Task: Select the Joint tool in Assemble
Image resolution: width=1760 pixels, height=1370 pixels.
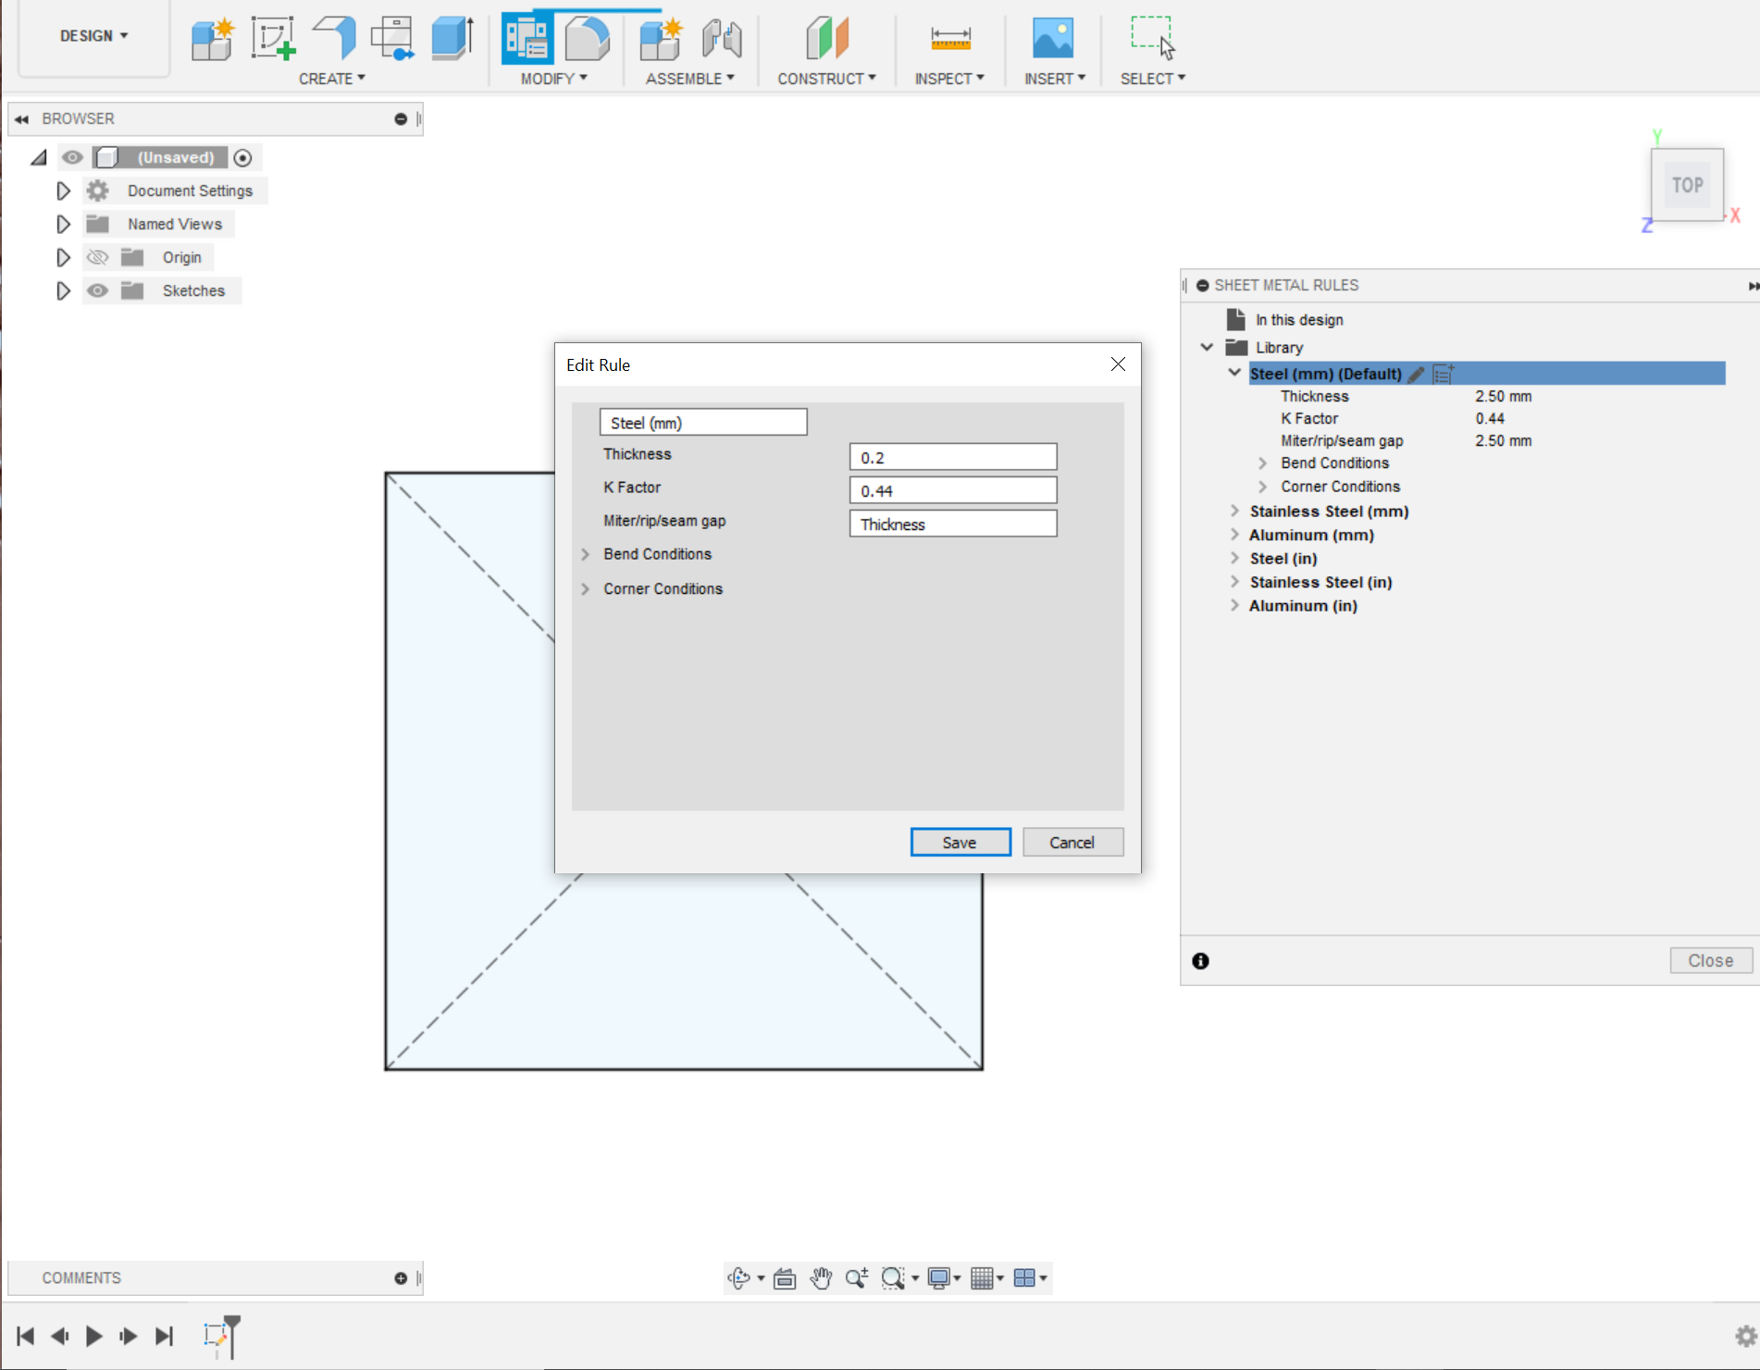Action: [723, 39]
